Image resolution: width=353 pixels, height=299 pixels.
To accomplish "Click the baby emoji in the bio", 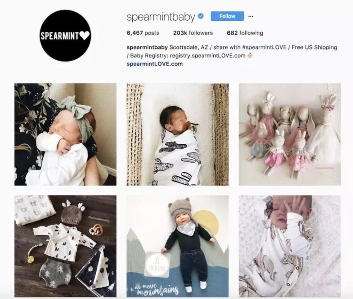I will coord(250,55).
